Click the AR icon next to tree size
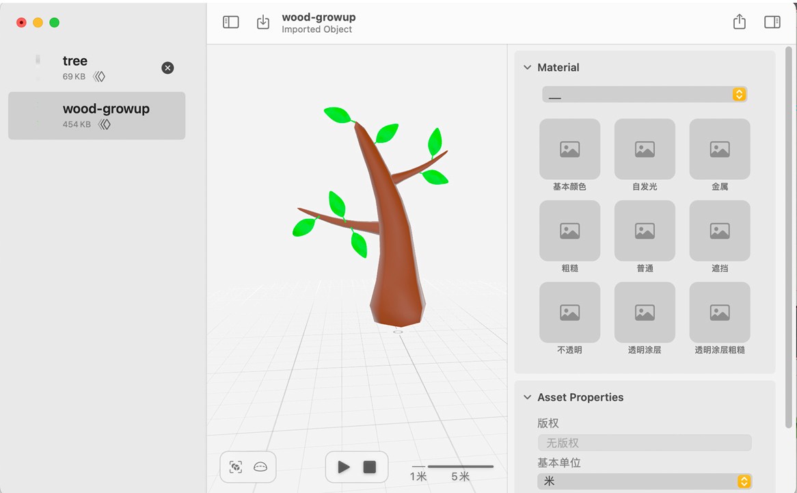 99,77
